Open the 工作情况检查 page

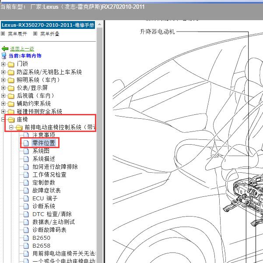[x=49, y=174]
